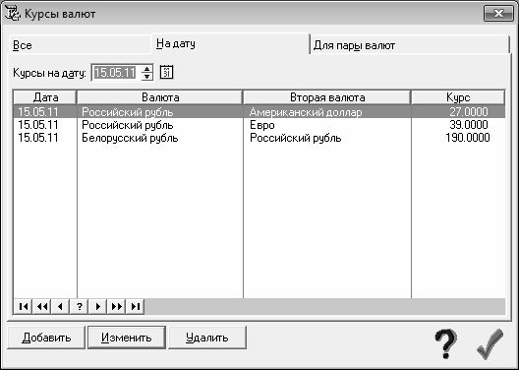519x370 pixels.
Task: Select the Белорусский рубль rate row
Action: coord(259,138)
